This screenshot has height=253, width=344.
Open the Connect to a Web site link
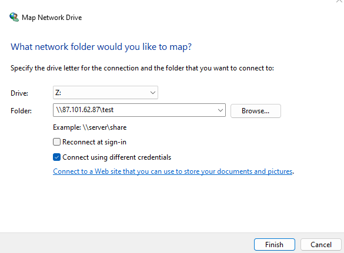coord(173,171)
